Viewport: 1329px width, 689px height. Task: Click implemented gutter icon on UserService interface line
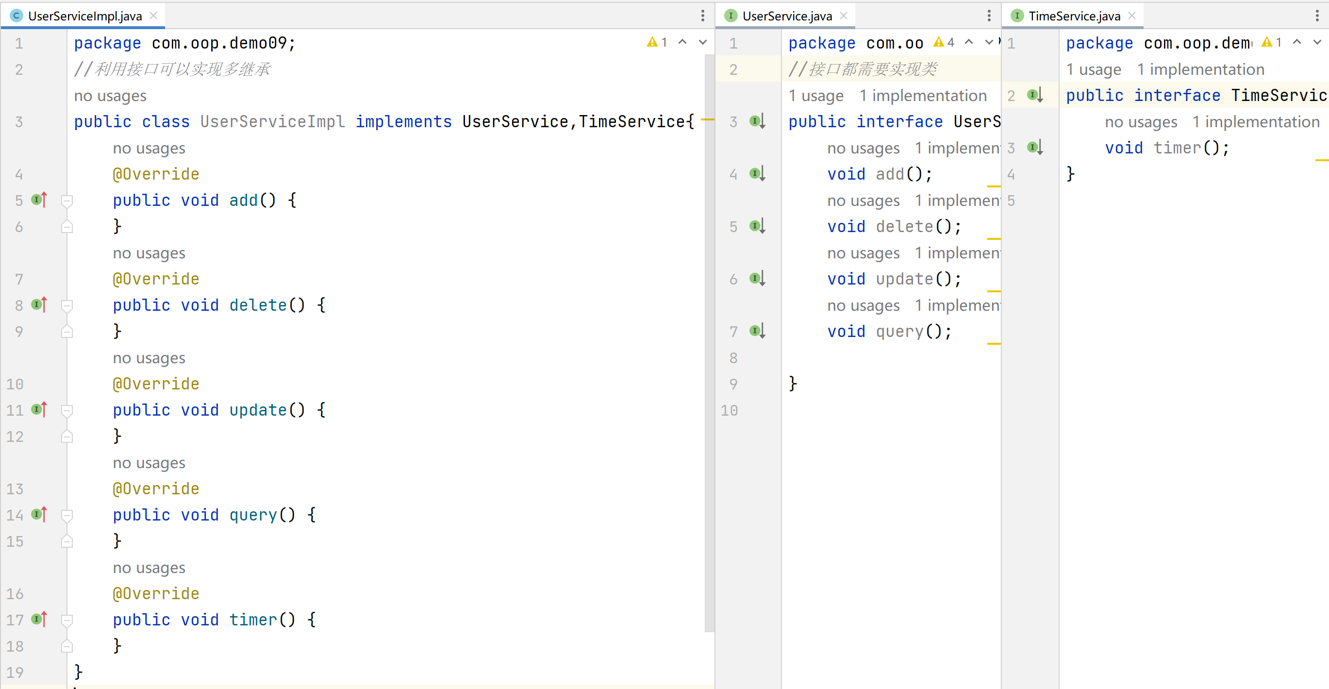(x=757, y=121)
